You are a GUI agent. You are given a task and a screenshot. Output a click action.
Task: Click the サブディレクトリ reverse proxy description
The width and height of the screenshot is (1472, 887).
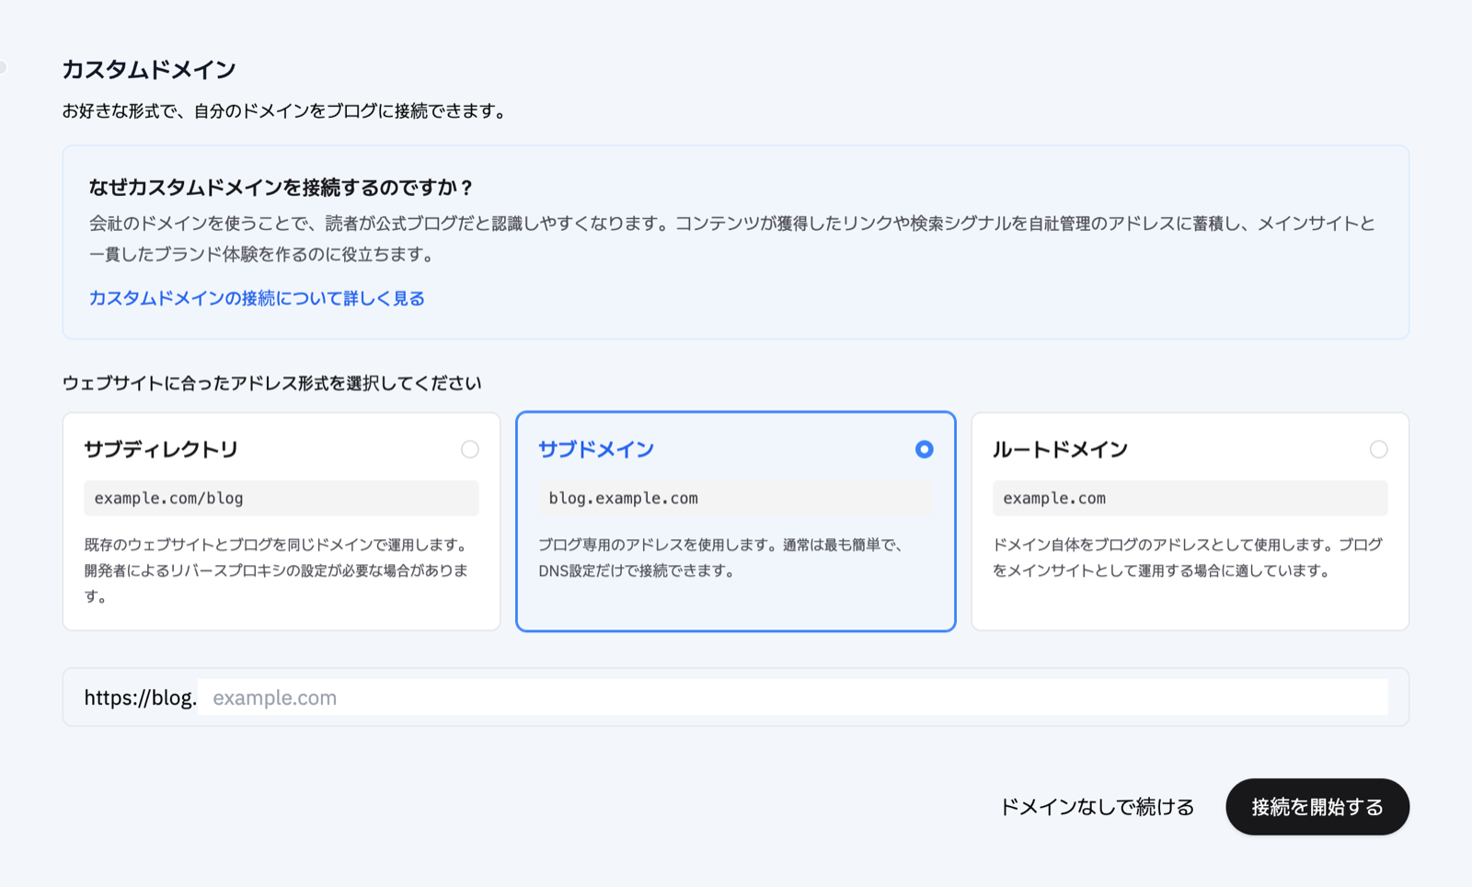click(276, 570)
